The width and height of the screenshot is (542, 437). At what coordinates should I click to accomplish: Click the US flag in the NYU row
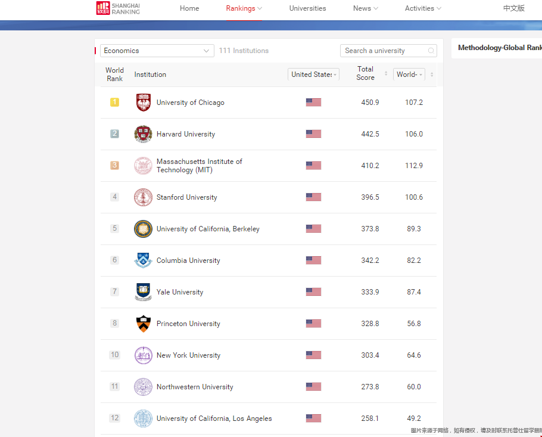313,355
